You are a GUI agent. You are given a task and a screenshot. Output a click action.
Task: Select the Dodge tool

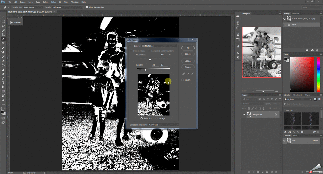coord(3,74)
